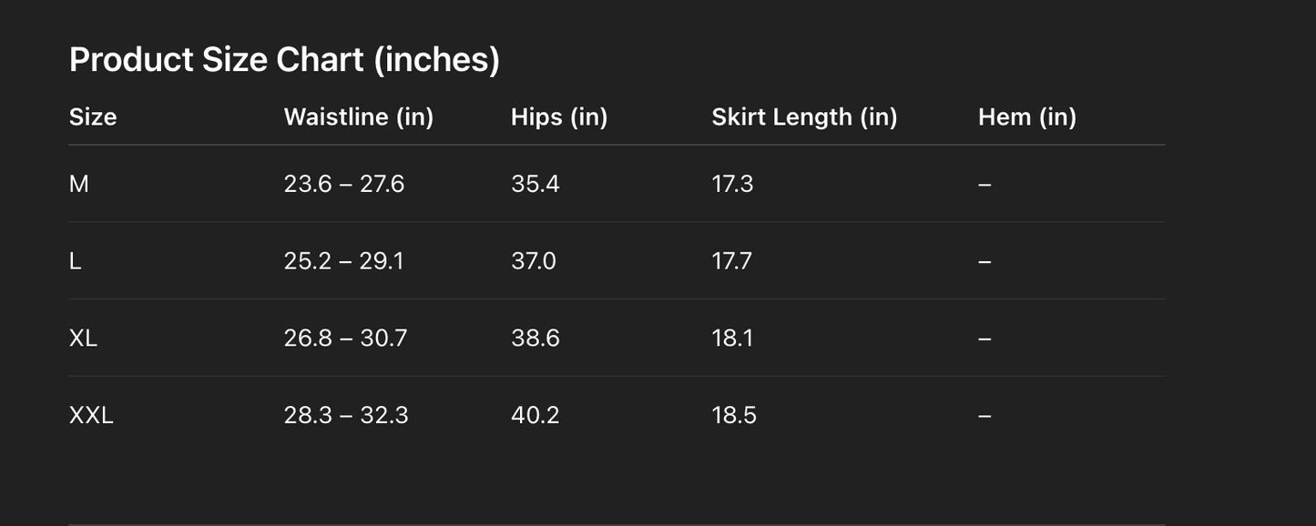The width and height of the screenshot is (1316, 526).
Task: Select the waistline value 25.2 – 29.1
Action: (343, 261)
